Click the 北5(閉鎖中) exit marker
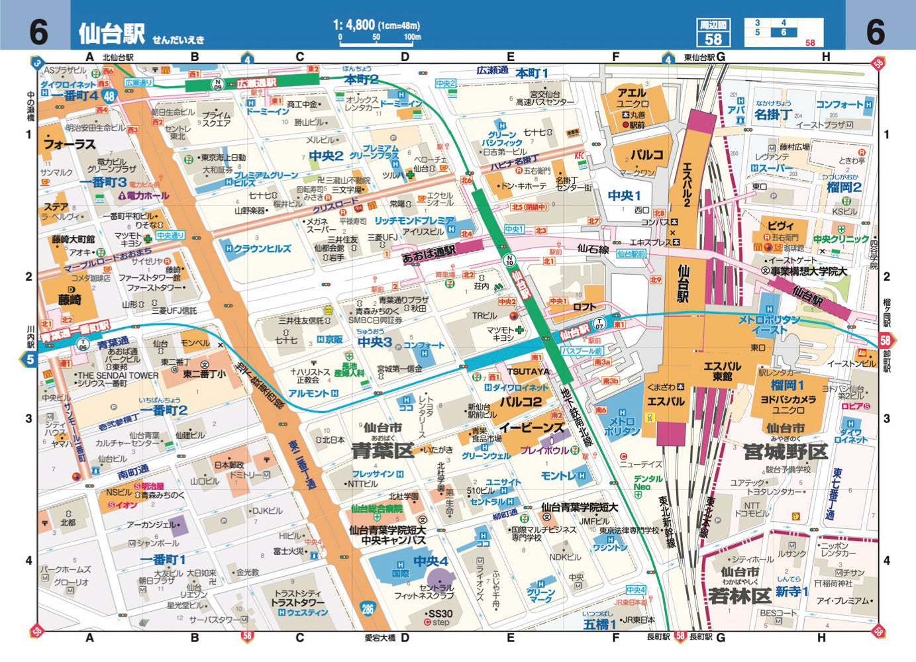Image resolution: width=916 pixels, height=662 pixels. 529,207
